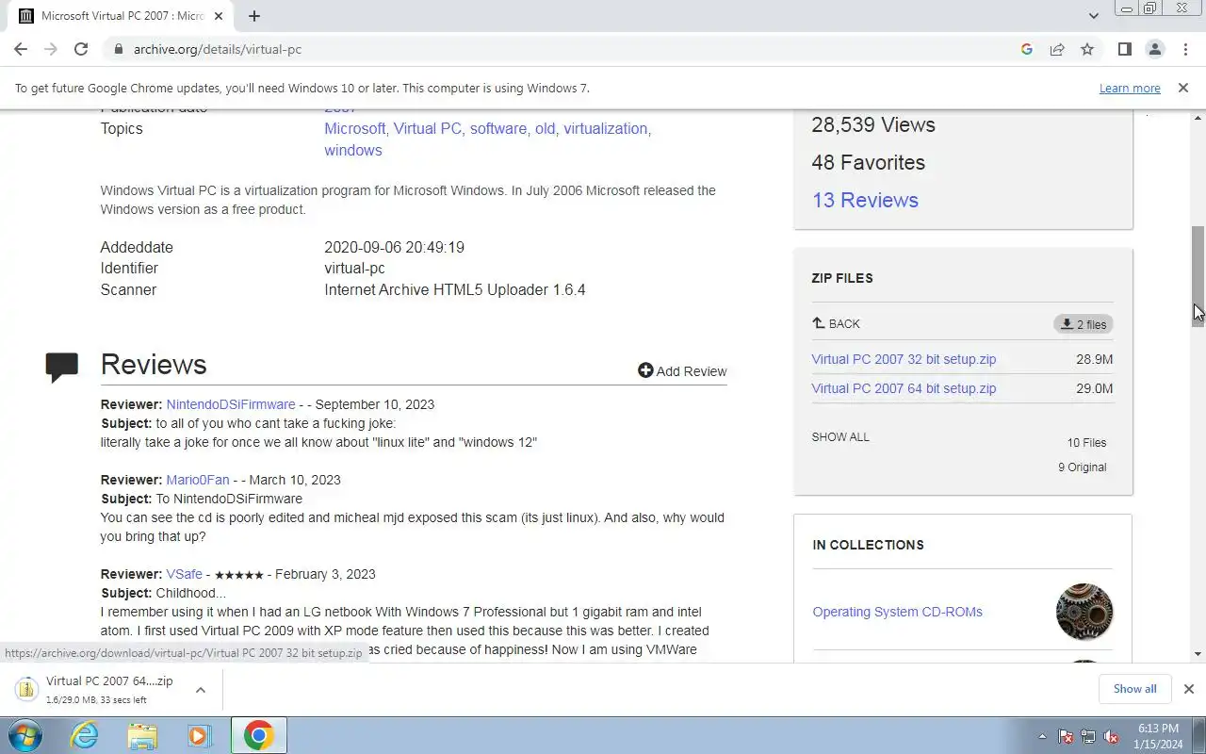Open the software topic link
1206x754 pixels.
498,129
